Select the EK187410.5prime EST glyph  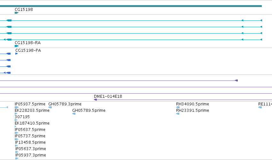tap(16, 126)
